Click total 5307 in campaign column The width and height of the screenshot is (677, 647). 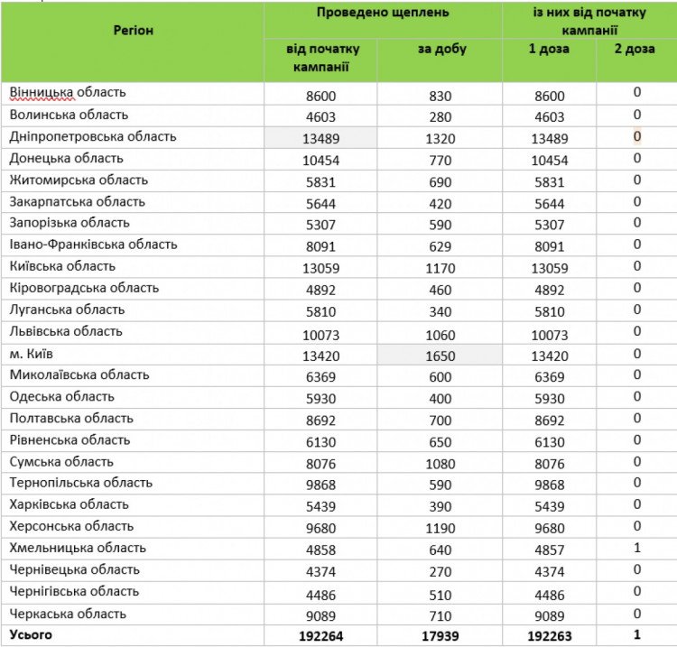click(x=320, y=225)
